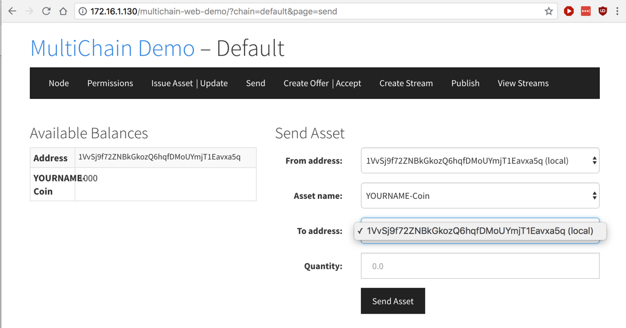Click the red password manager extension icon

point(585,11)
